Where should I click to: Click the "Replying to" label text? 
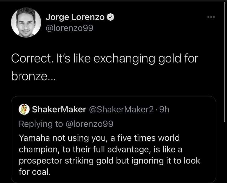click(41, 124)
